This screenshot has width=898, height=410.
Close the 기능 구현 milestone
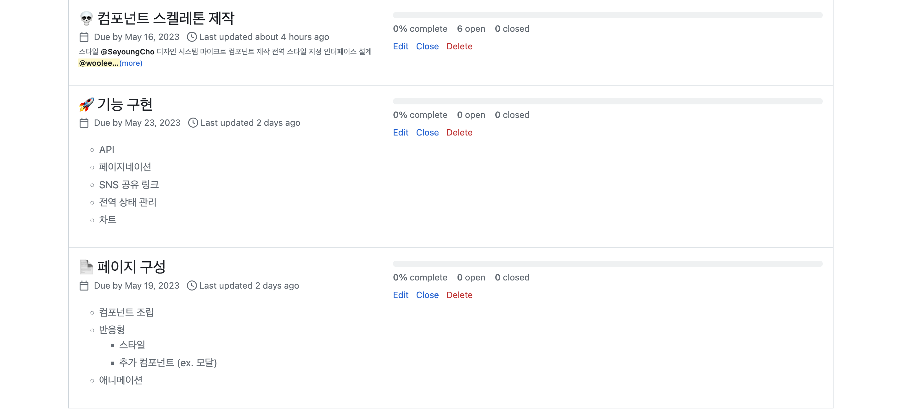tap(427, 132)
